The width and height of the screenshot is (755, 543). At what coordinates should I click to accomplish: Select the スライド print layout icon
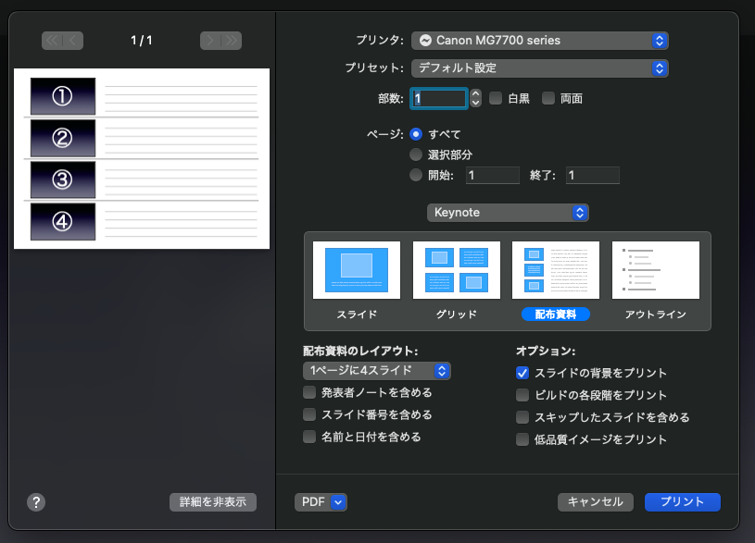coord(357,270)
